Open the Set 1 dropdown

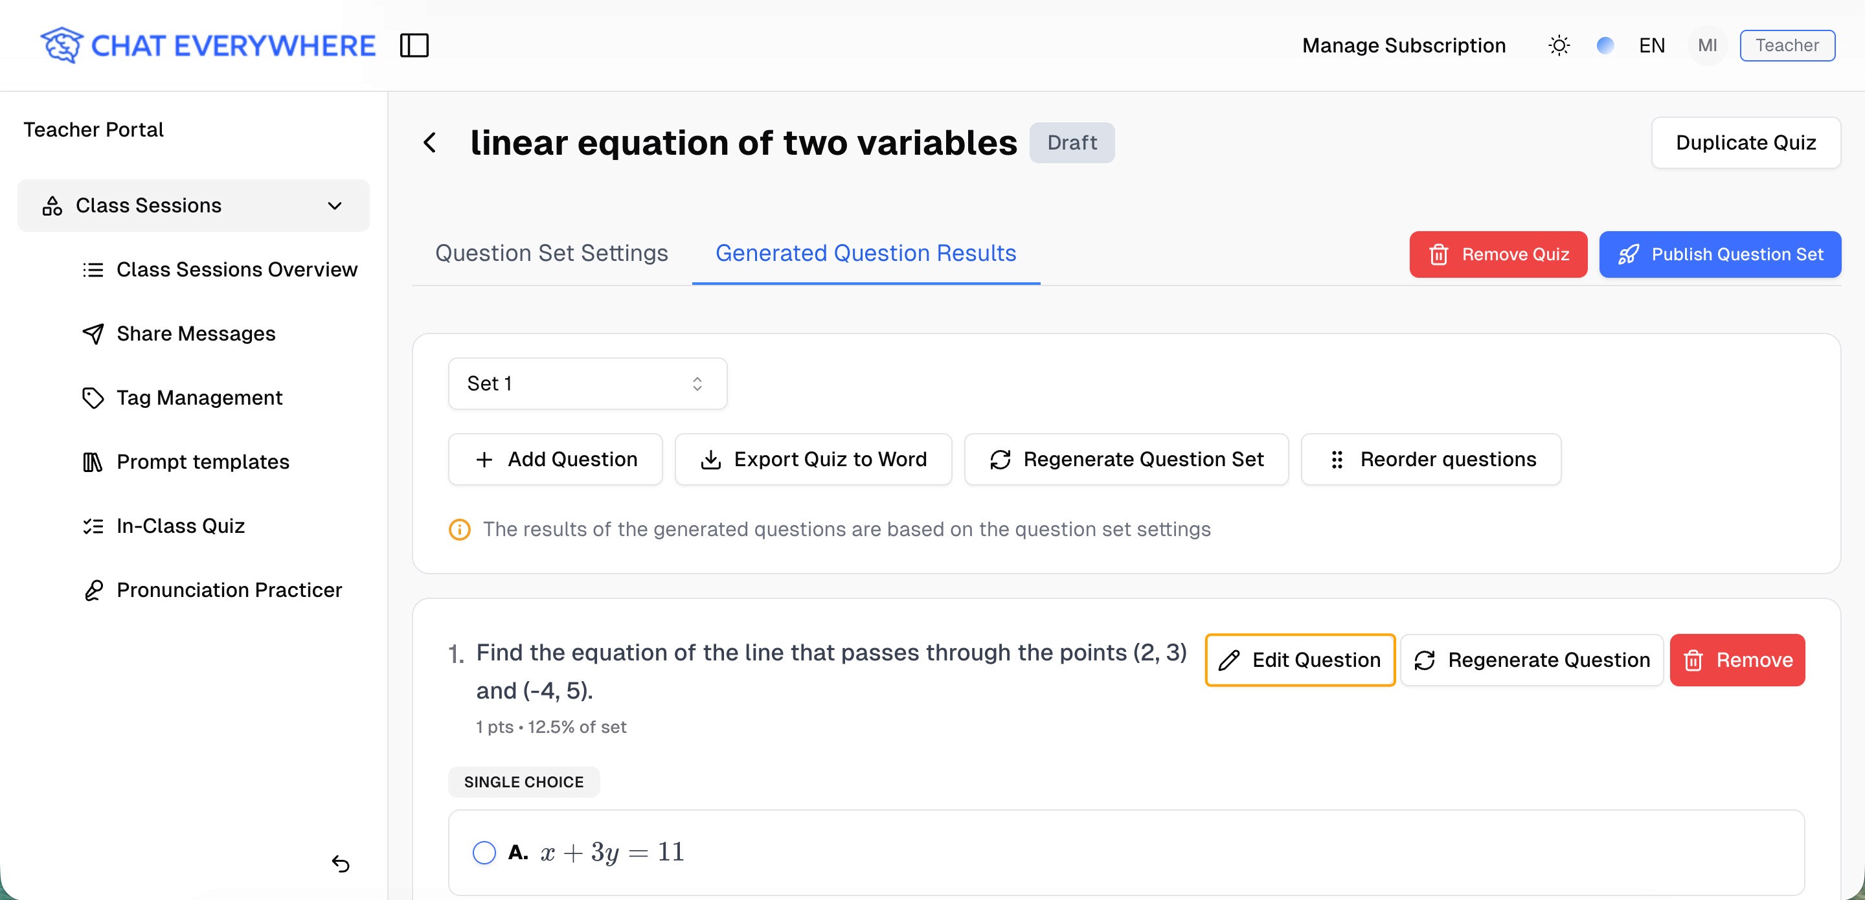(587, 384)
